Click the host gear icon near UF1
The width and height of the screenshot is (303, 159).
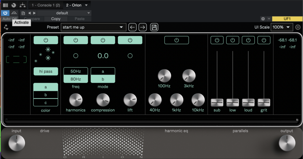click(x=263, y=19)
